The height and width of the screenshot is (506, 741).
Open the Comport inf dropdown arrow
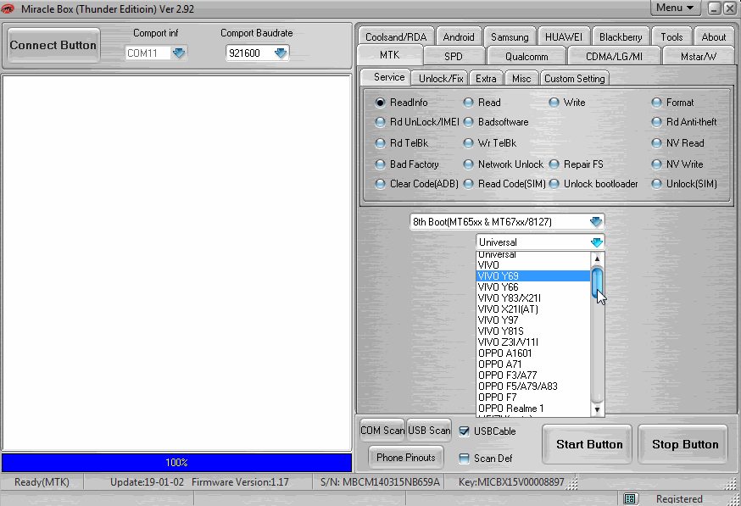(179, 53)
